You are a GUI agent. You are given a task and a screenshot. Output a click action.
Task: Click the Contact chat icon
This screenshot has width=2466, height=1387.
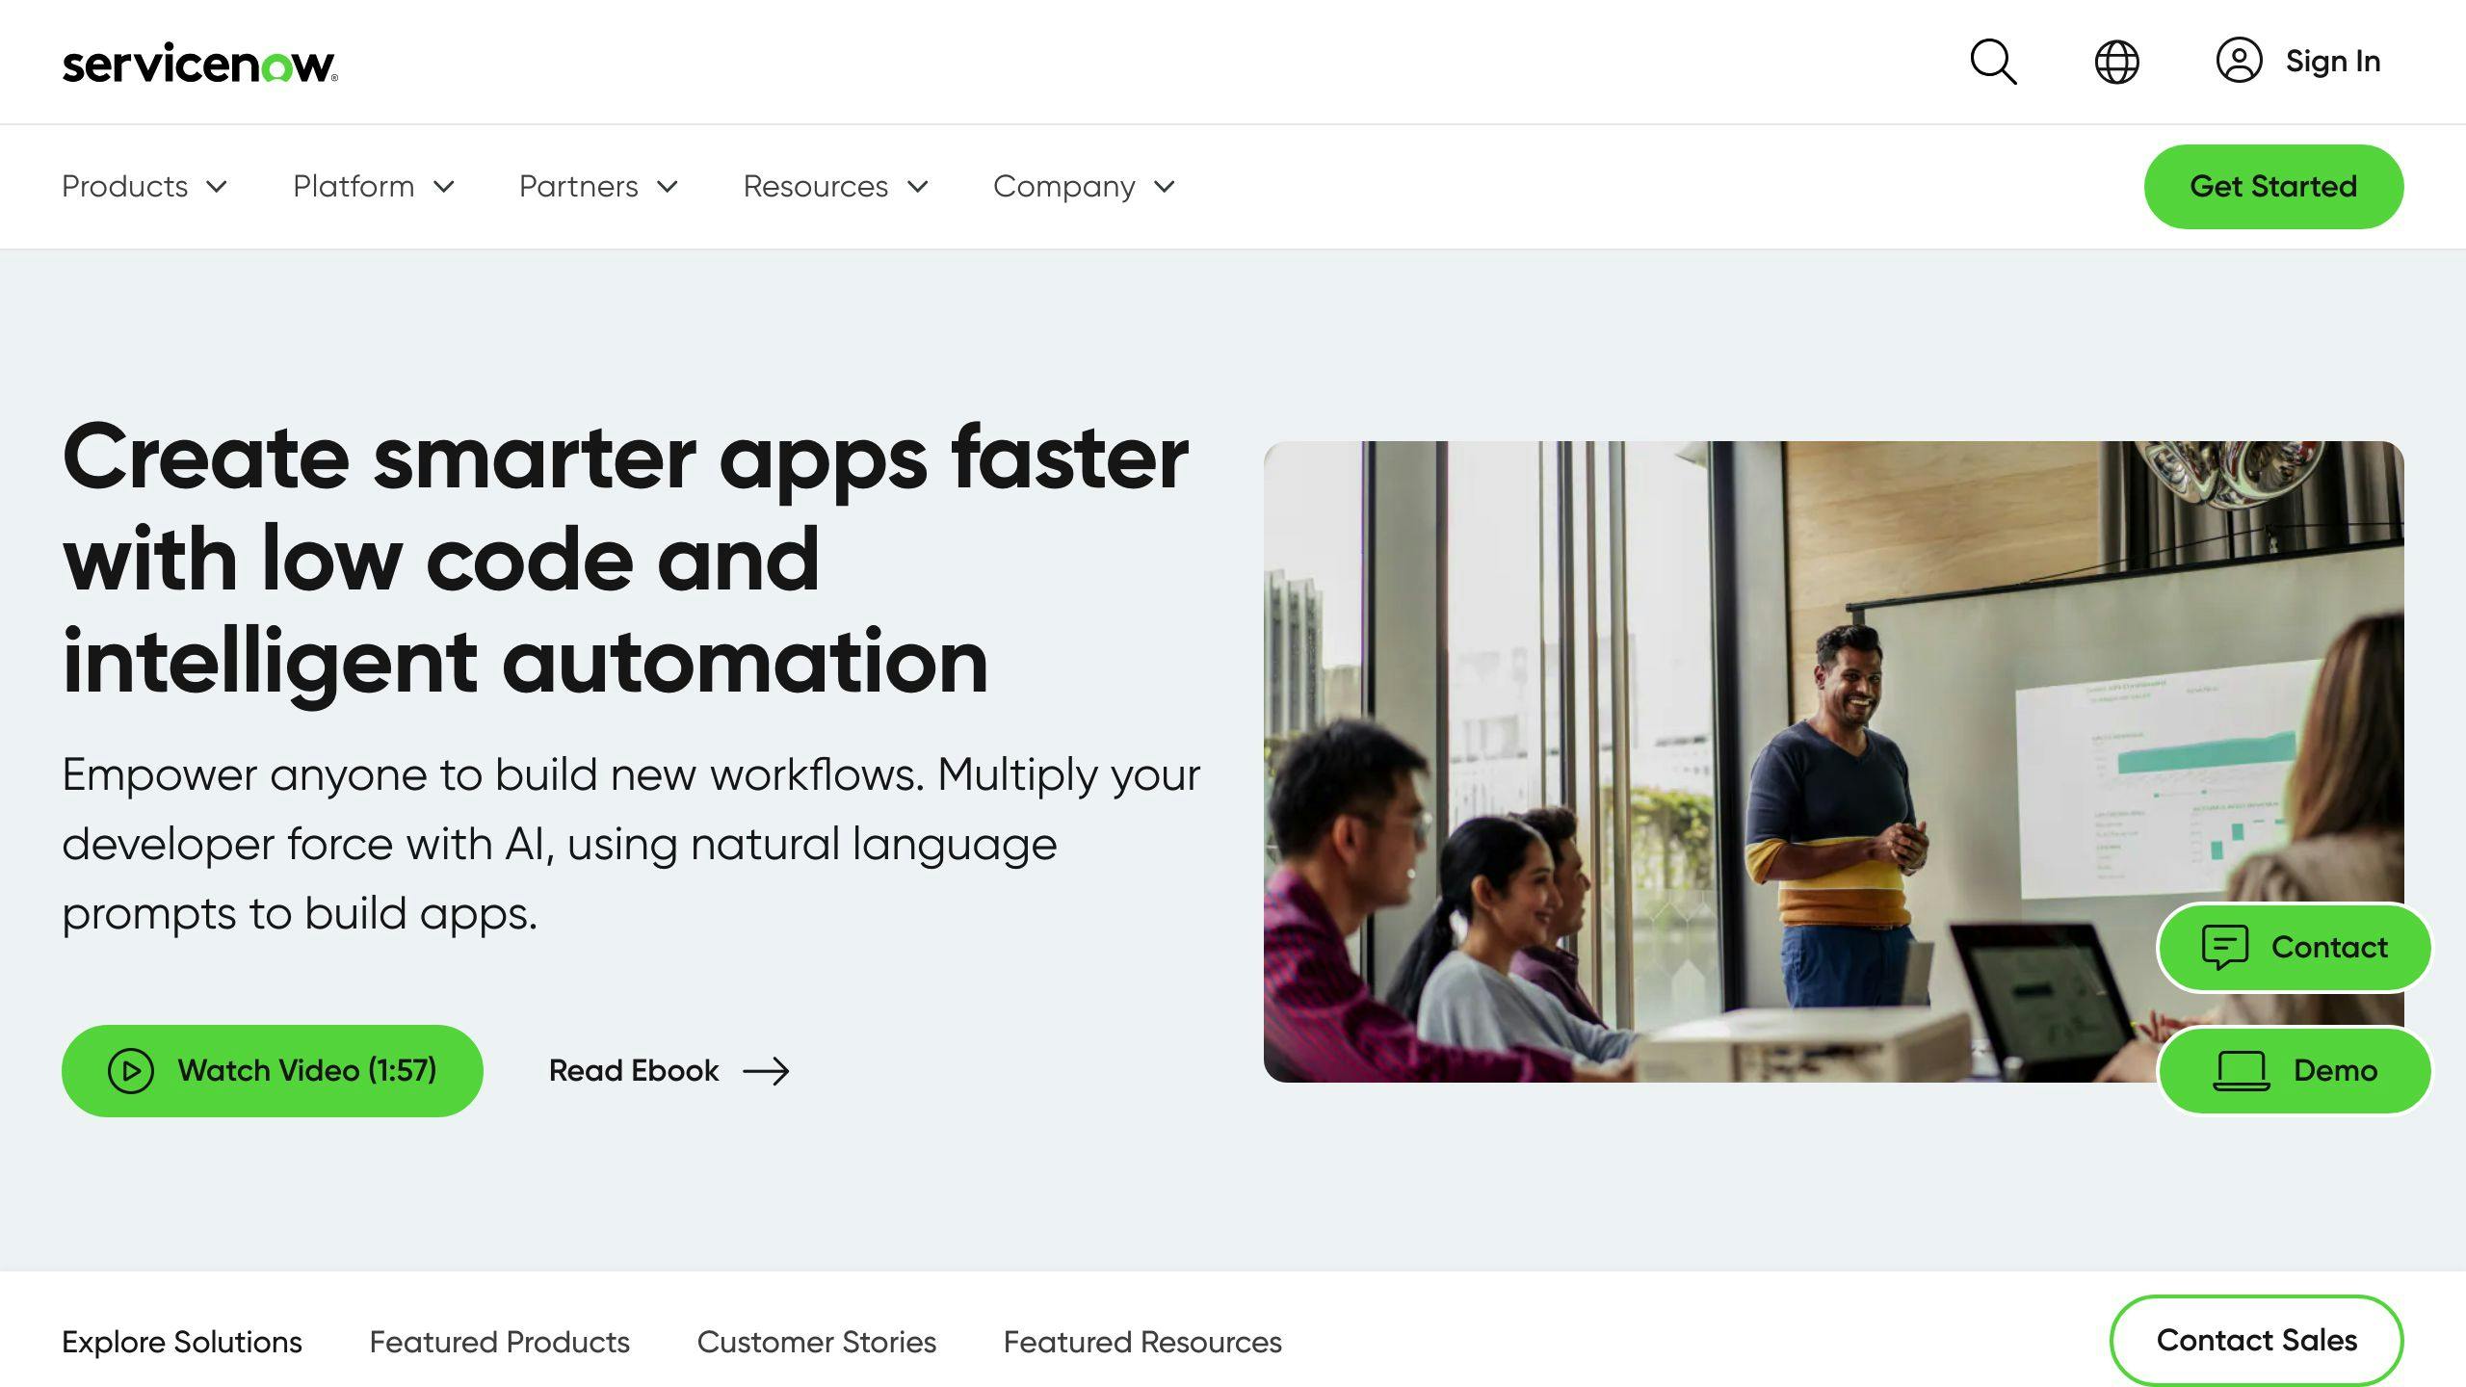tap(2222, 947)
